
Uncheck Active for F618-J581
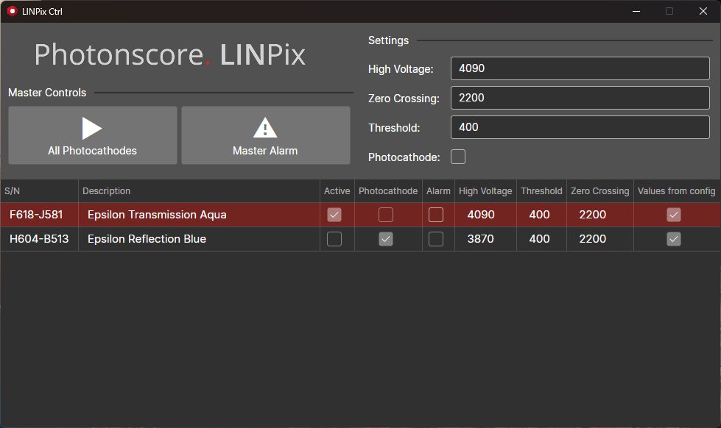(x=334, y=215)
